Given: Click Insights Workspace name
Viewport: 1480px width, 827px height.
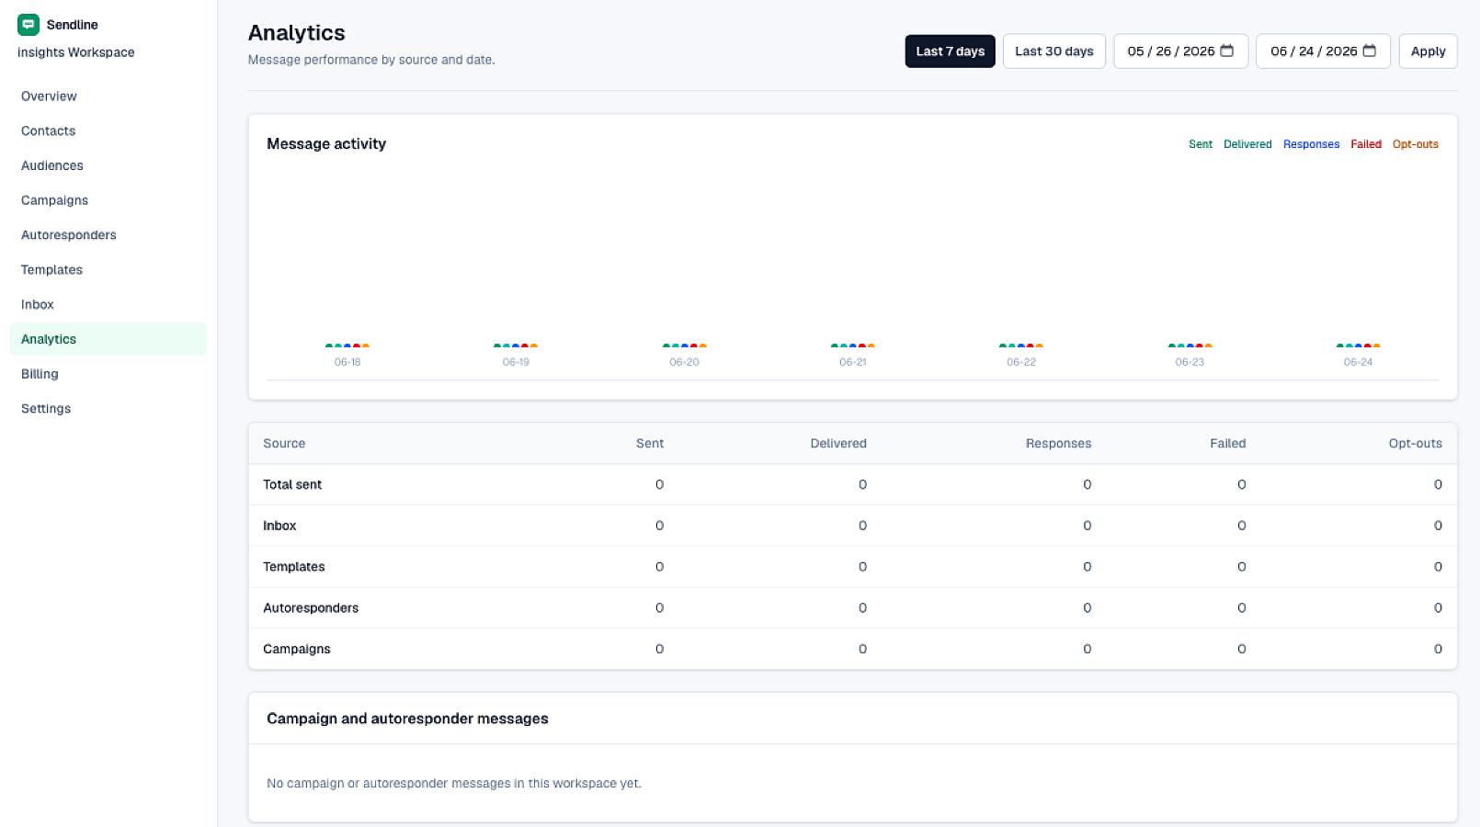Looking at the screenshot, I should click(76, 52).
